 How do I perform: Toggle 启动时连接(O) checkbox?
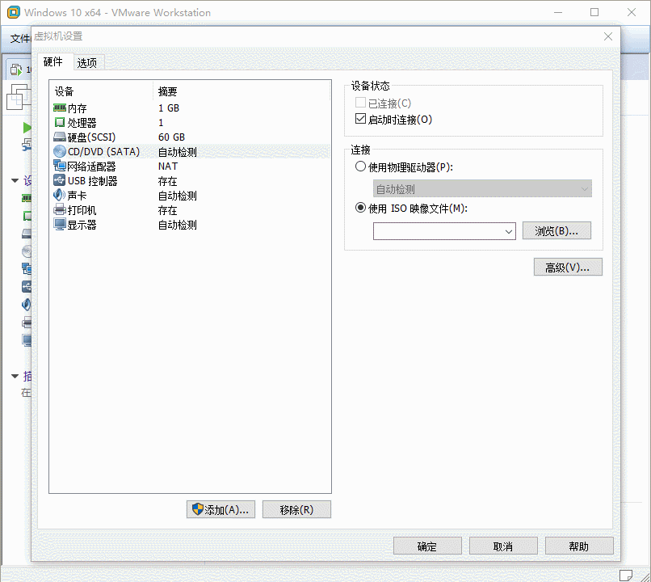[360, 119]
